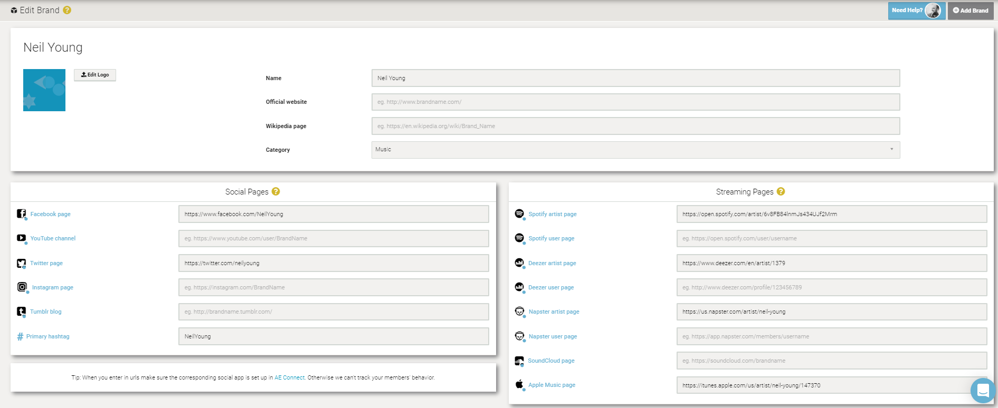Focus the Facebook page URL field
998x408 pixels.
click(x=334, y=214)
